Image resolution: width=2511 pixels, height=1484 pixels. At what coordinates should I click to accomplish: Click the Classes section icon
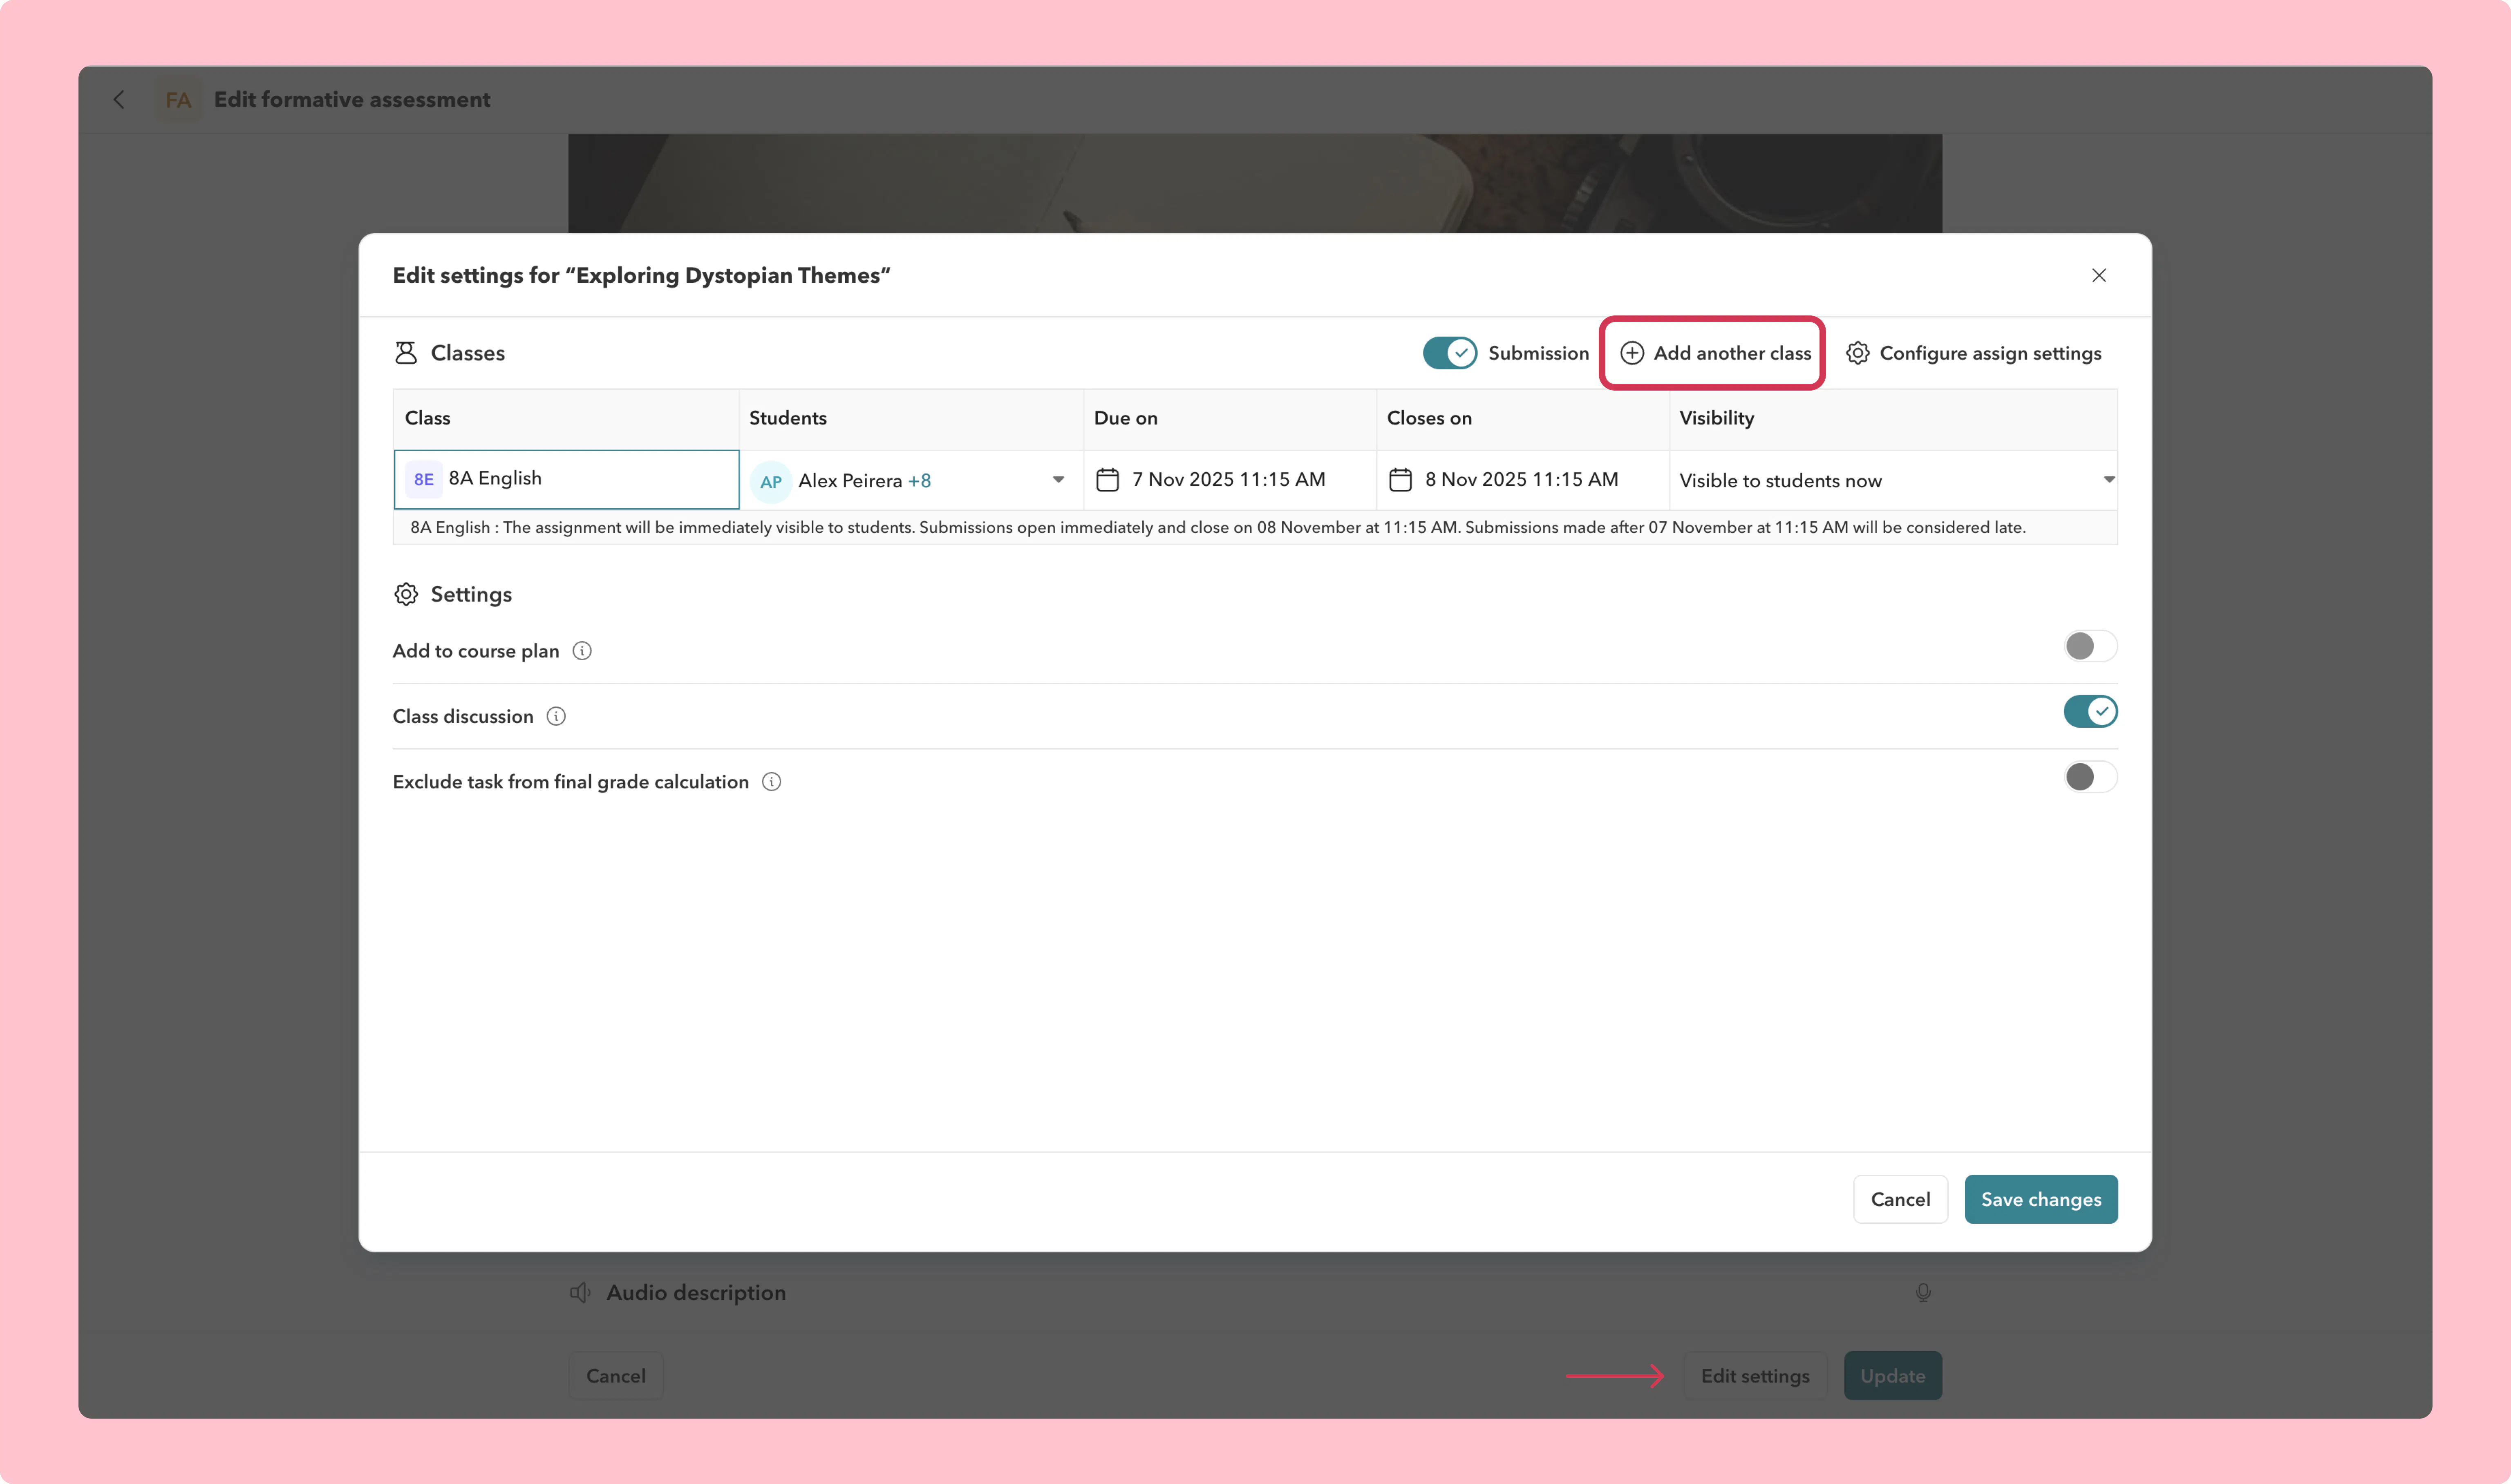(405, 353)
